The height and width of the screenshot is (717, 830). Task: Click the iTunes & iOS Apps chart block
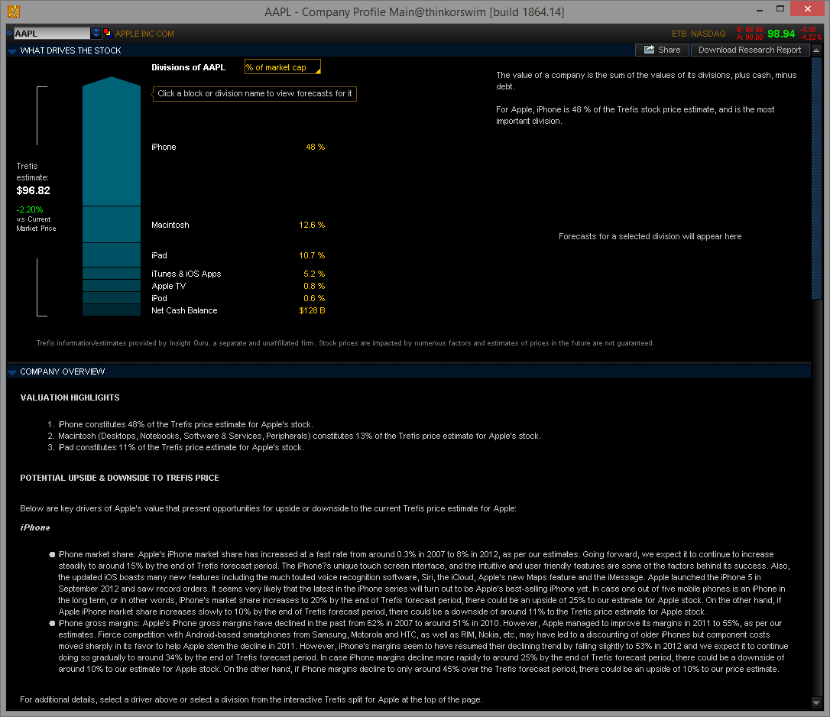coord(111,273)
